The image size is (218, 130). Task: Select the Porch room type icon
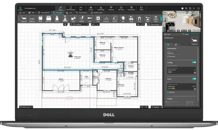point(139,18)
